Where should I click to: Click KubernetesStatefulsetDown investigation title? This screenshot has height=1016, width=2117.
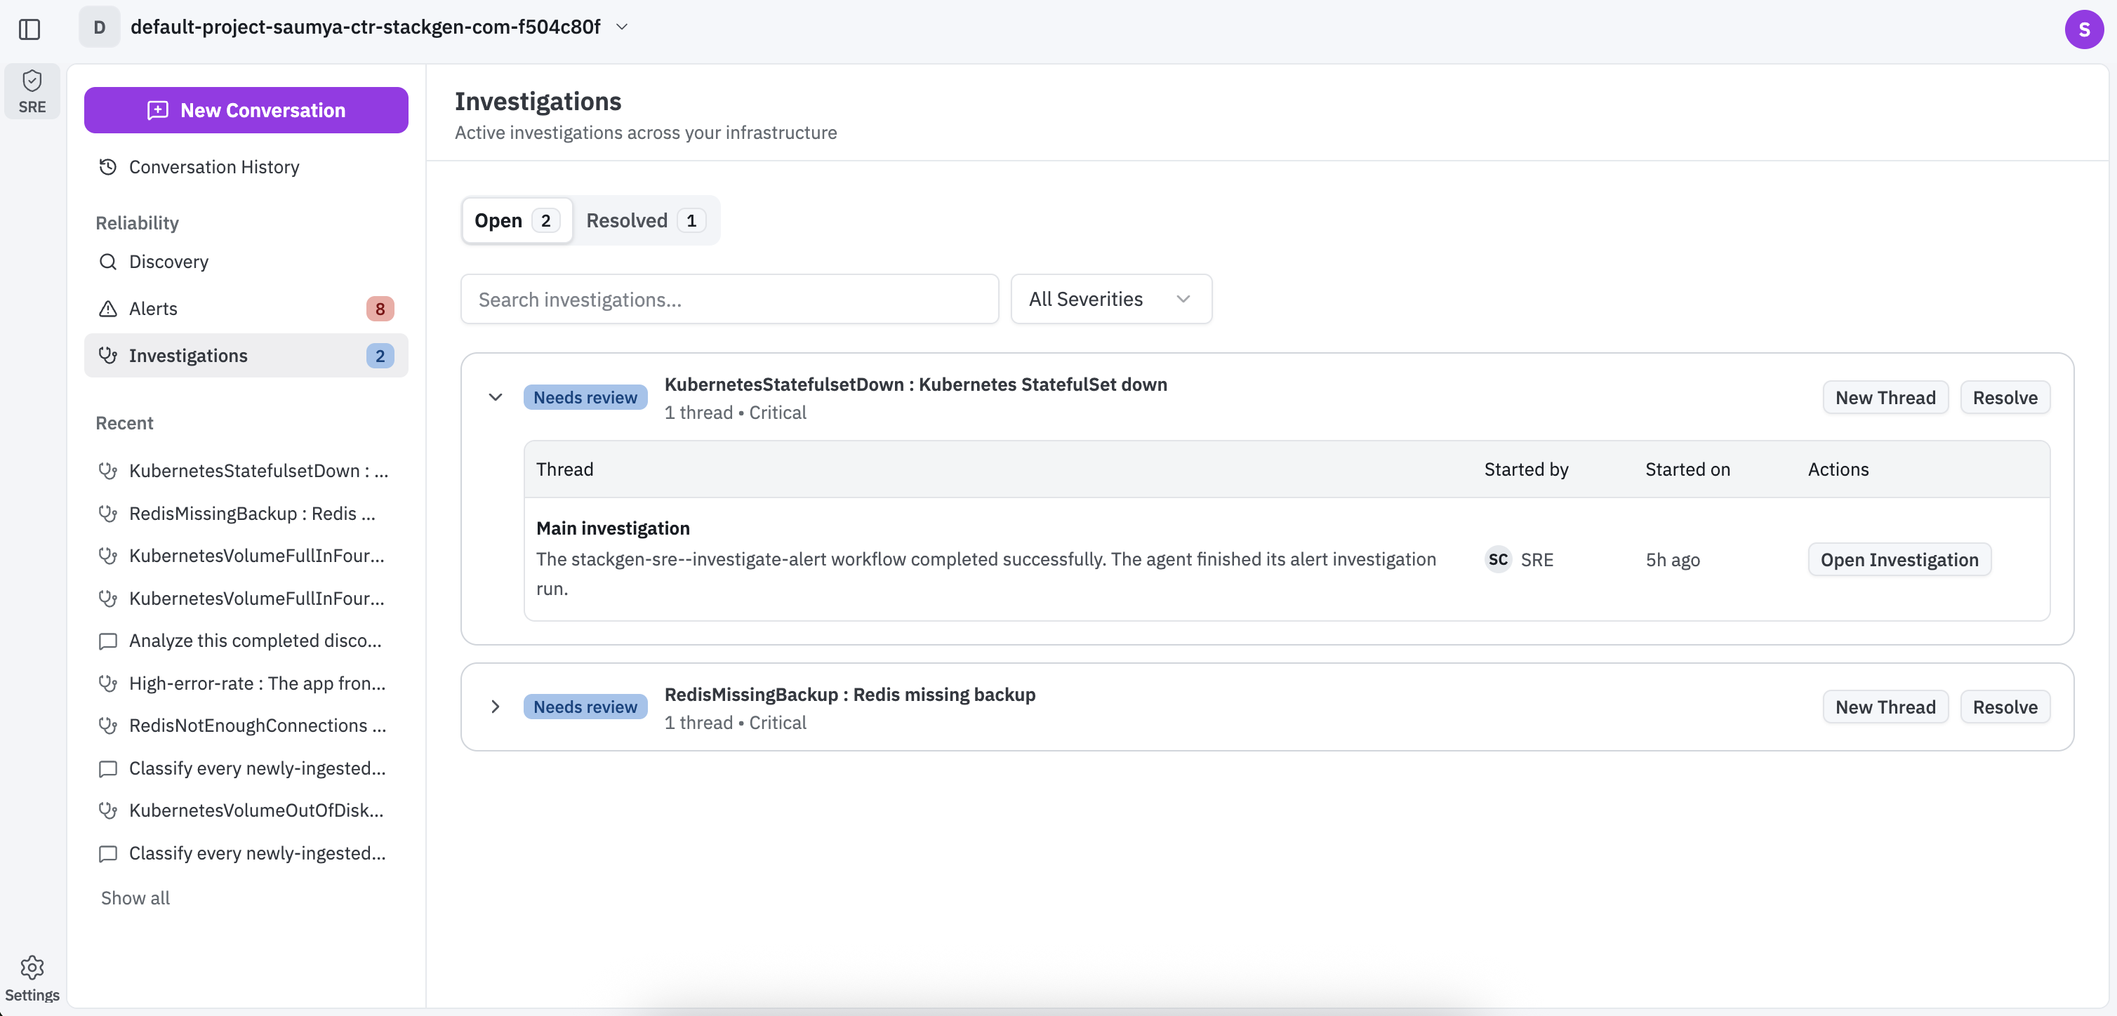pyautogui.click(x=915, y=385)
